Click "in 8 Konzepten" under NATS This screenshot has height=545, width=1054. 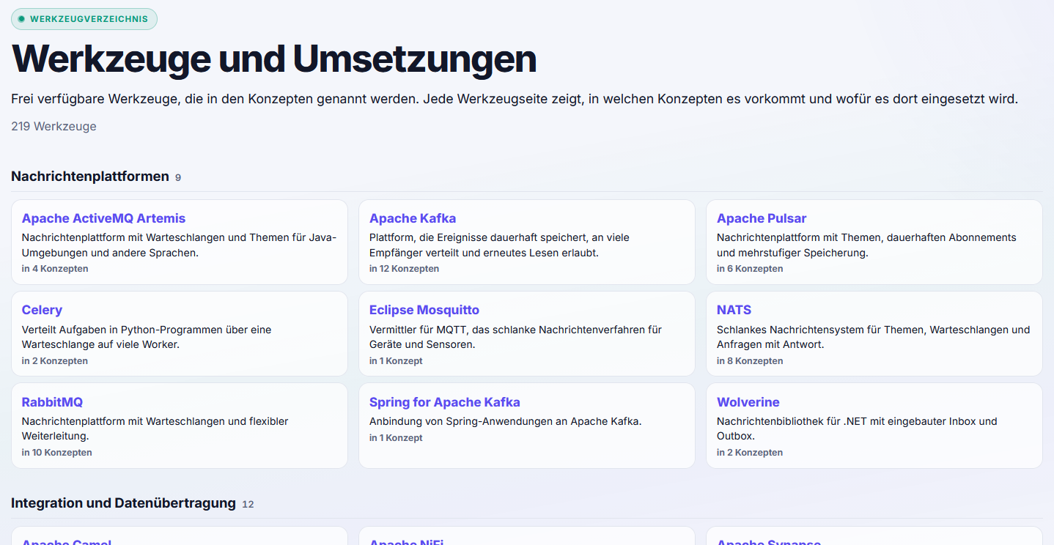[x=750, y=361]
